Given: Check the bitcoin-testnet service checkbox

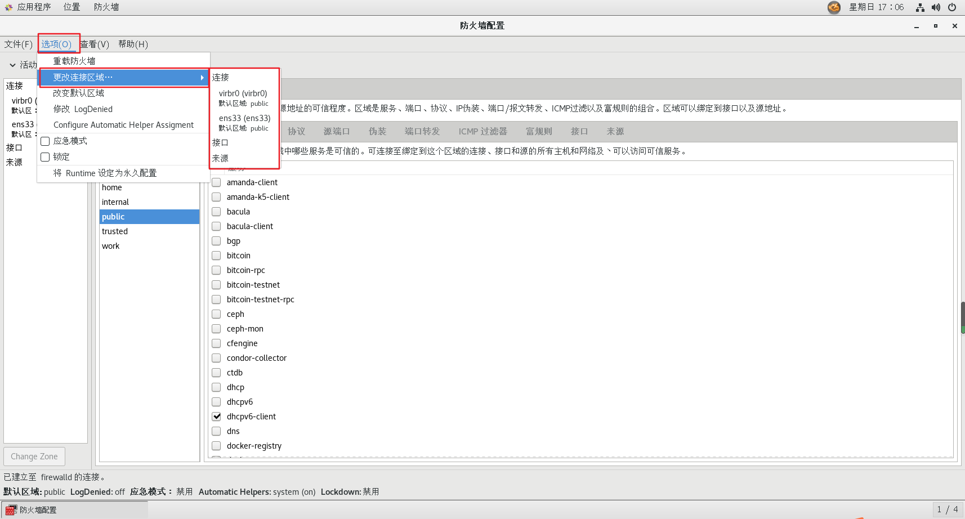Looking at the screenshot, I should (x=216, y=285).
